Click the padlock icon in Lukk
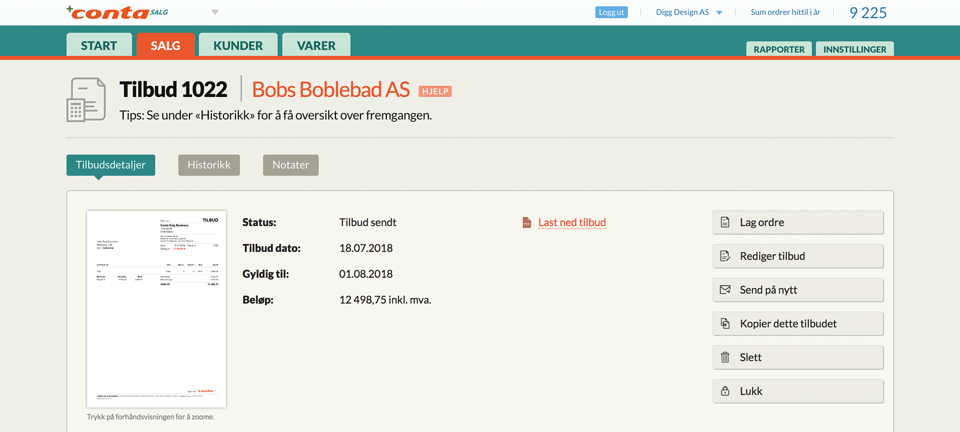 click(x=725, y=391)
